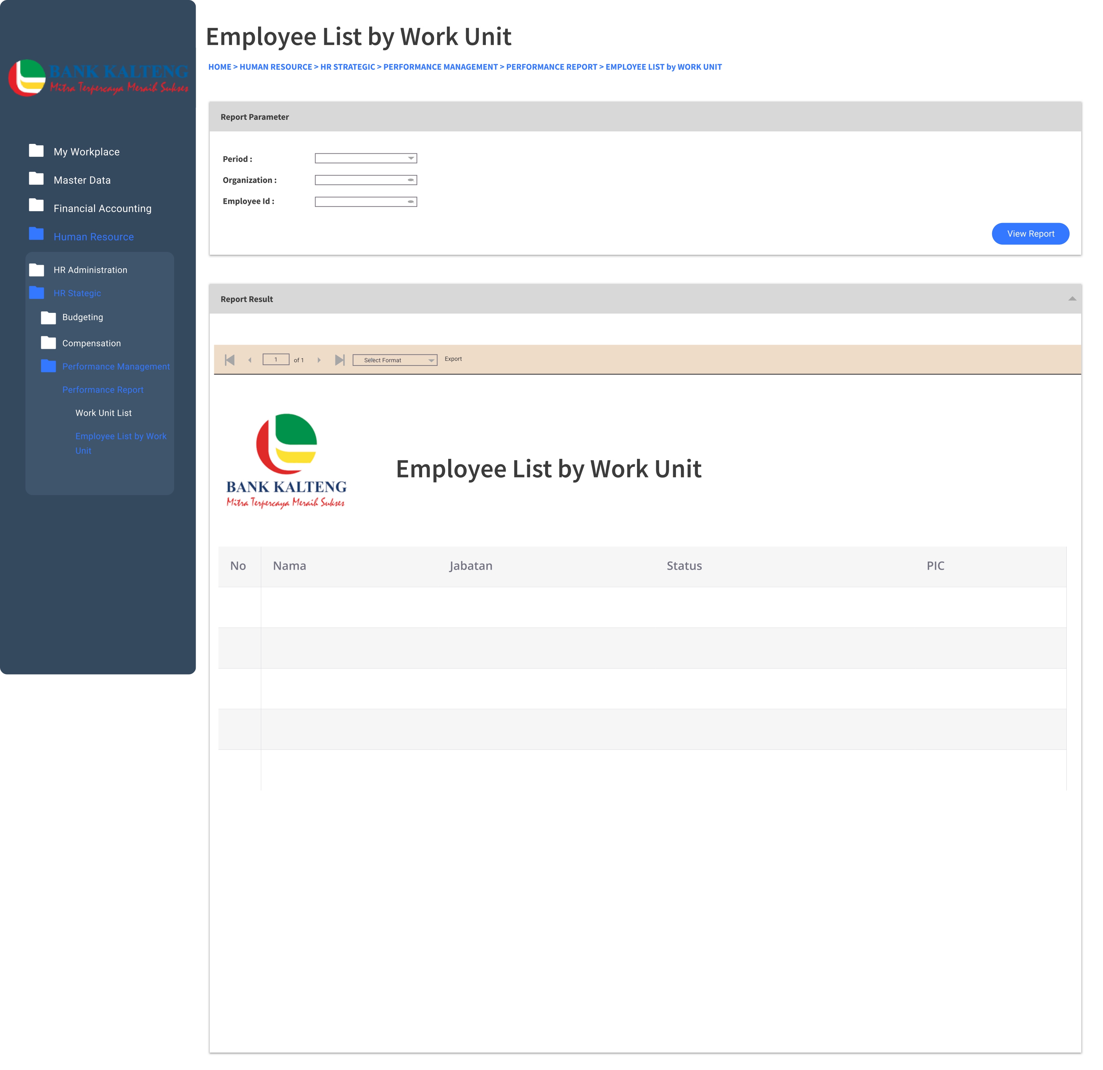Select Performance Report in sidebar
The image size is (1103, 1070).
(x=103, y=390)
